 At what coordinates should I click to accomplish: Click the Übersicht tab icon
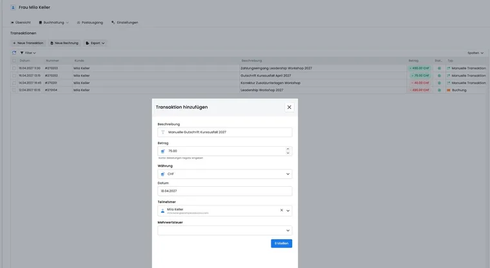(x=12, y=23)
